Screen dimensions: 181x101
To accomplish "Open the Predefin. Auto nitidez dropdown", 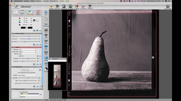I will pyautogui.click(x=28, y=75).
